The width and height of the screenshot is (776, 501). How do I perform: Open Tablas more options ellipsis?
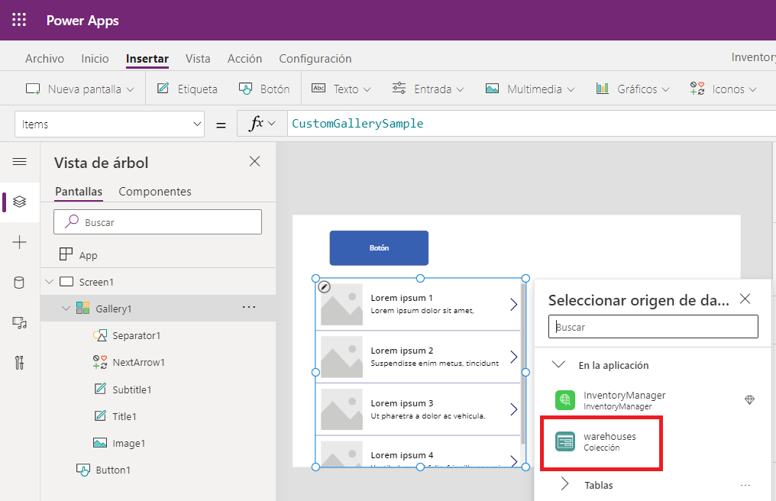click(745, 485)
